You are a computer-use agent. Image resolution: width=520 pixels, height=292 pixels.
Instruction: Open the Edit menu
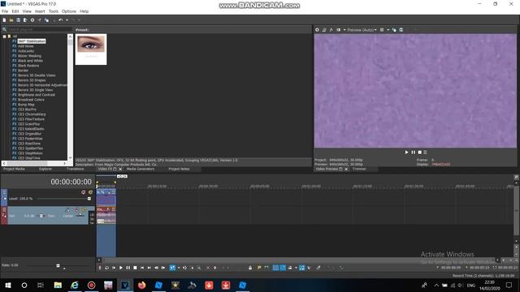point(15,11)
